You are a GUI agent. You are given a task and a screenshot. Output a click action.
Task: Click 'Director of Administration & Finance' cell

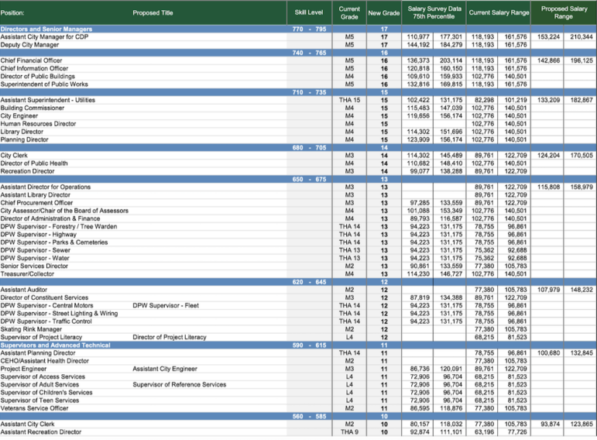pos(50,218)
